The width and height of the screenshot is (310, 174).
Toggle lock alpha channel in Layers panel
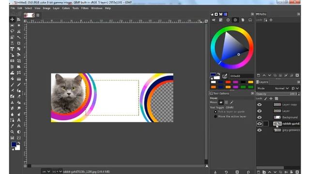tap(277, 99)
